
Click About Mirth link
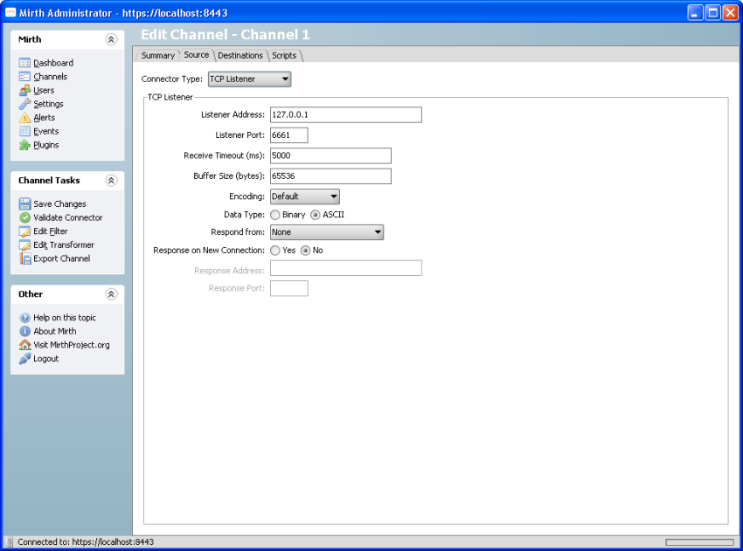pyautogui.click(x=54, y=331)
